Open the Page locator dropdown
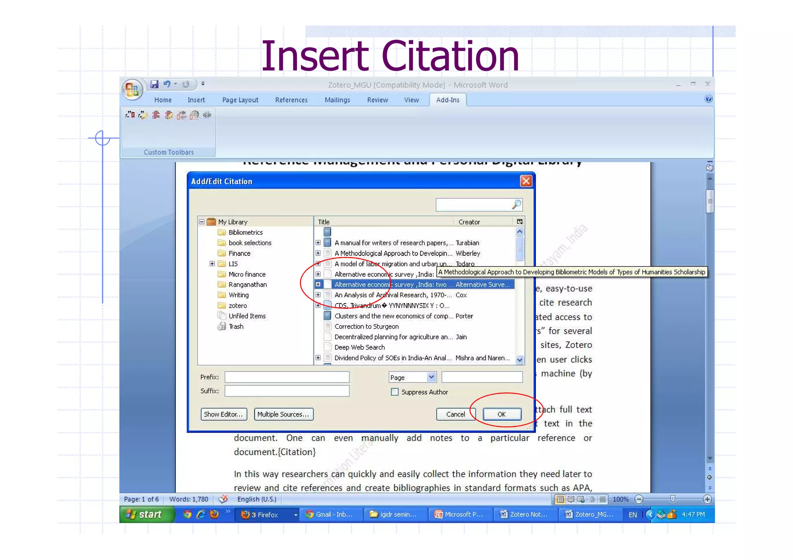Viewport: 793px width, 560px height. pyautogui.click(x=431, y=377)
